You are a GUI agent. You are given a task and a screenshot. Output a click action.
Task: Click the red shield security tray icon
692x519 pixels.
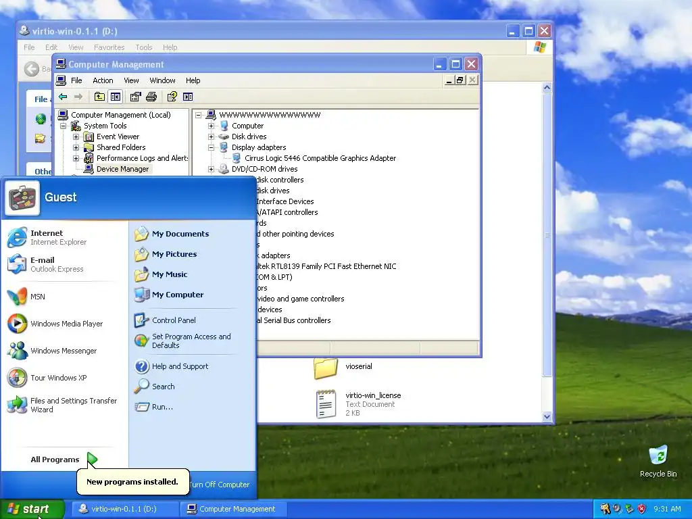642,509
